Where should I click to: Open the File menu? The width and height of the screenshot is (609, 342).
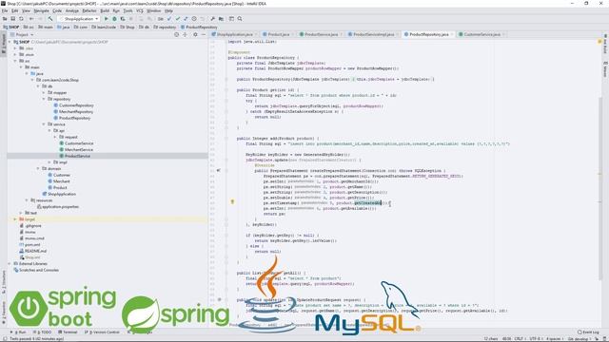coord(5,10)
